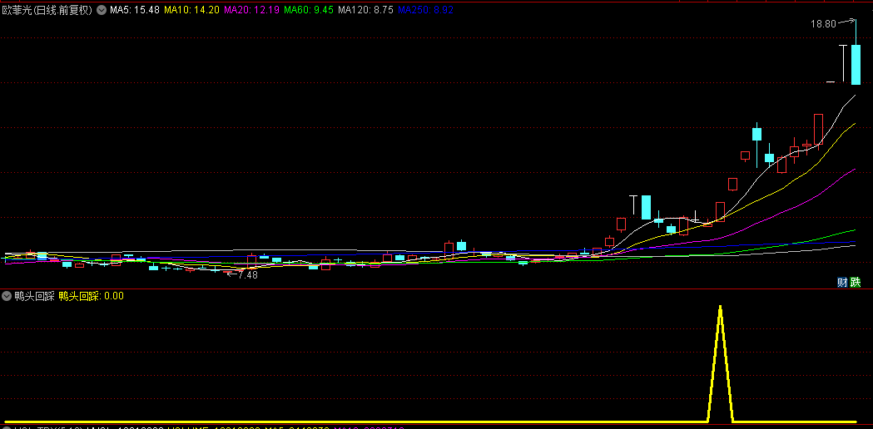Click the 鸭头回踩 indicator name
The image size is (873, 429).
coord(34,296)
